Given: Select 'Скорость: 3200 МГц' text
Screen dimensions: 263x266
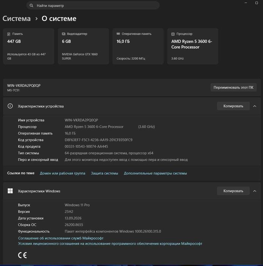Looking at the screenshot, I should 131,59.
